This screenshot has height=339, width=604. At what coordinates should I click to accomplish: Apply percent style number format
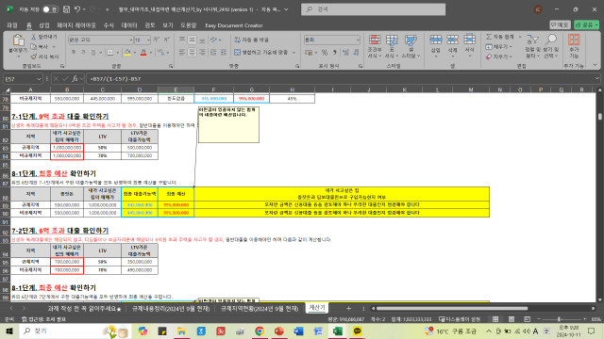point(325,53)
